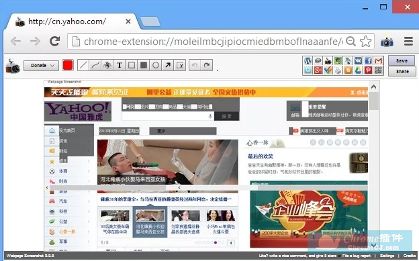This screenshot has width=419, height=261.
Task: Select the filled rectangle tool
Action: coord(144,65)
